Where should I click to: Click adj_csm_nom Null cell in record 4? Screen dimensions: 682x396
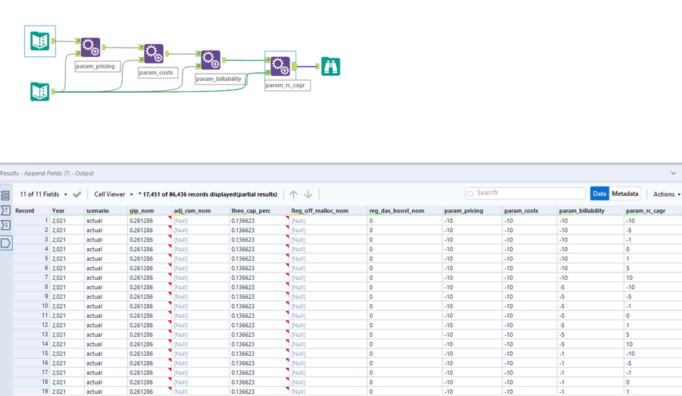coord(201,249)
